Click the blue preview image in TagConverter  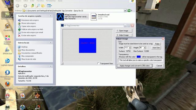(x=88, y=46)
